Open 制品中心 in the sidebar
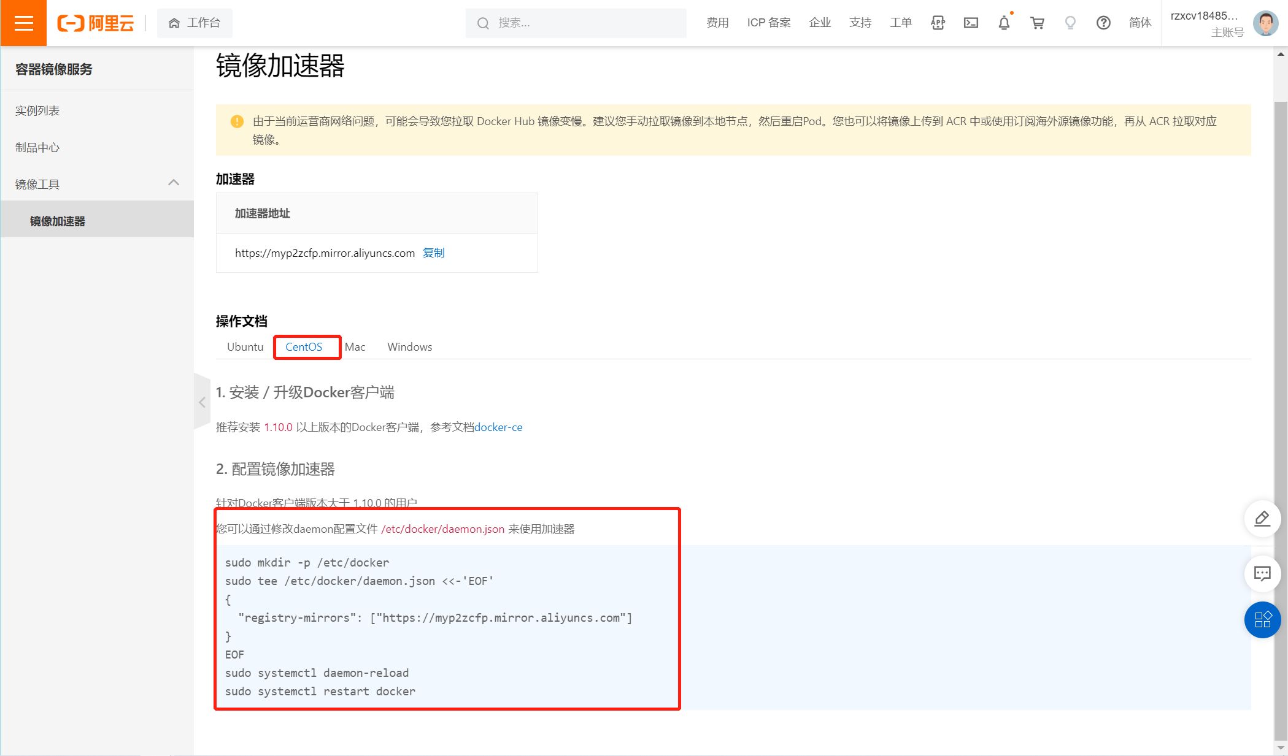The image size is (1288, 756). pos(37,148)
